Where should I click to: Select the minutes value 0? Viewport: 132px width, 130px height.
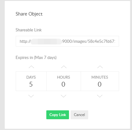click(x=100, y=84)
